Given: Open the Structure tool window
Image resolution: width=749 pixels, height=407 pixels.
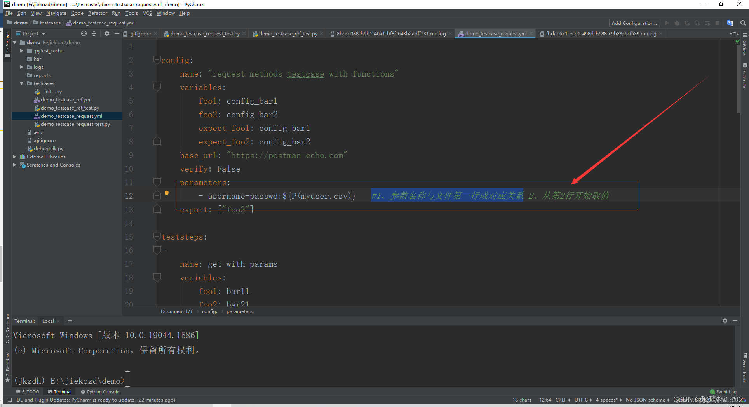Looking at the screenshot, I should tap(7, 329).
